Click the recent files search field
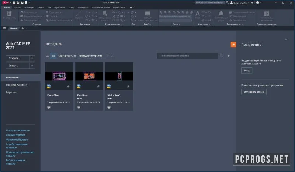 coord(188,56)
